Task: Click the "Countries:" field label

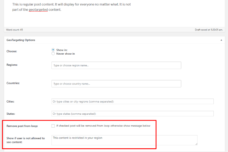Action: coord(13,83)
